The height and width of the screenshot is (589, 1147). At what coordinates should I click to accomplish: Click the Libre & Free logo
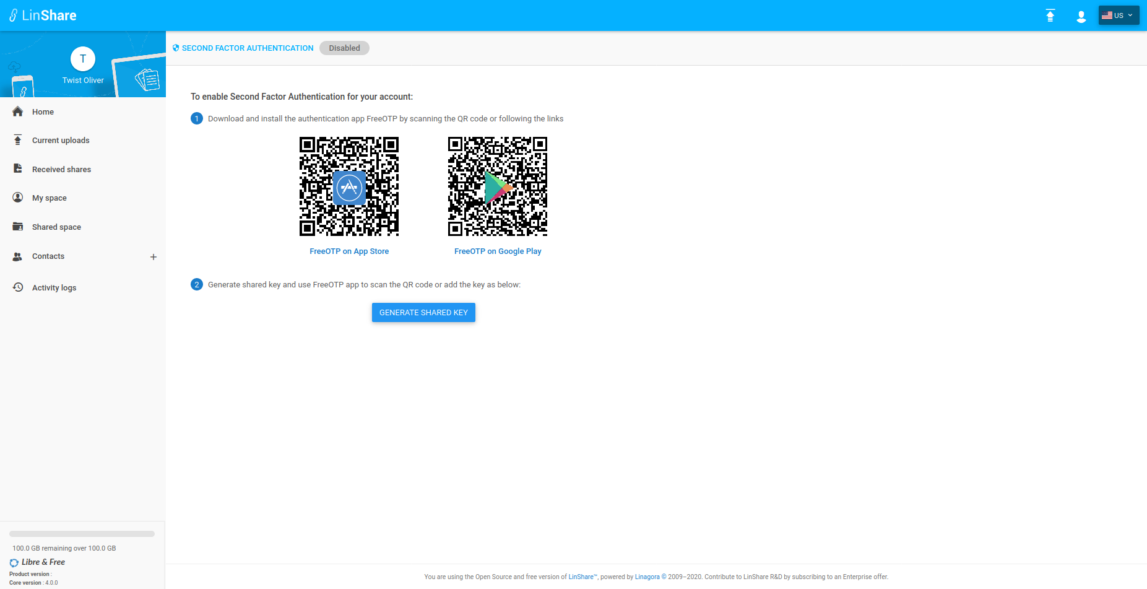[37, 562]
